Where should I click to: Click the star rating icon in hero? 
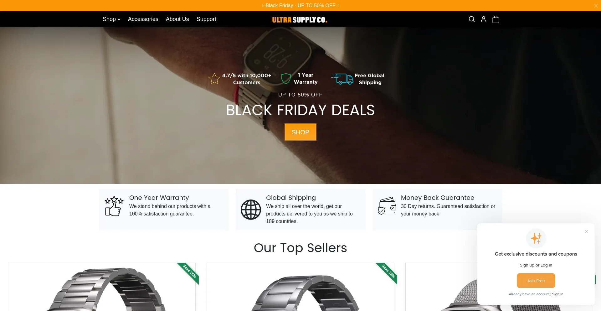pyautogui.click(x=214, y=79)
